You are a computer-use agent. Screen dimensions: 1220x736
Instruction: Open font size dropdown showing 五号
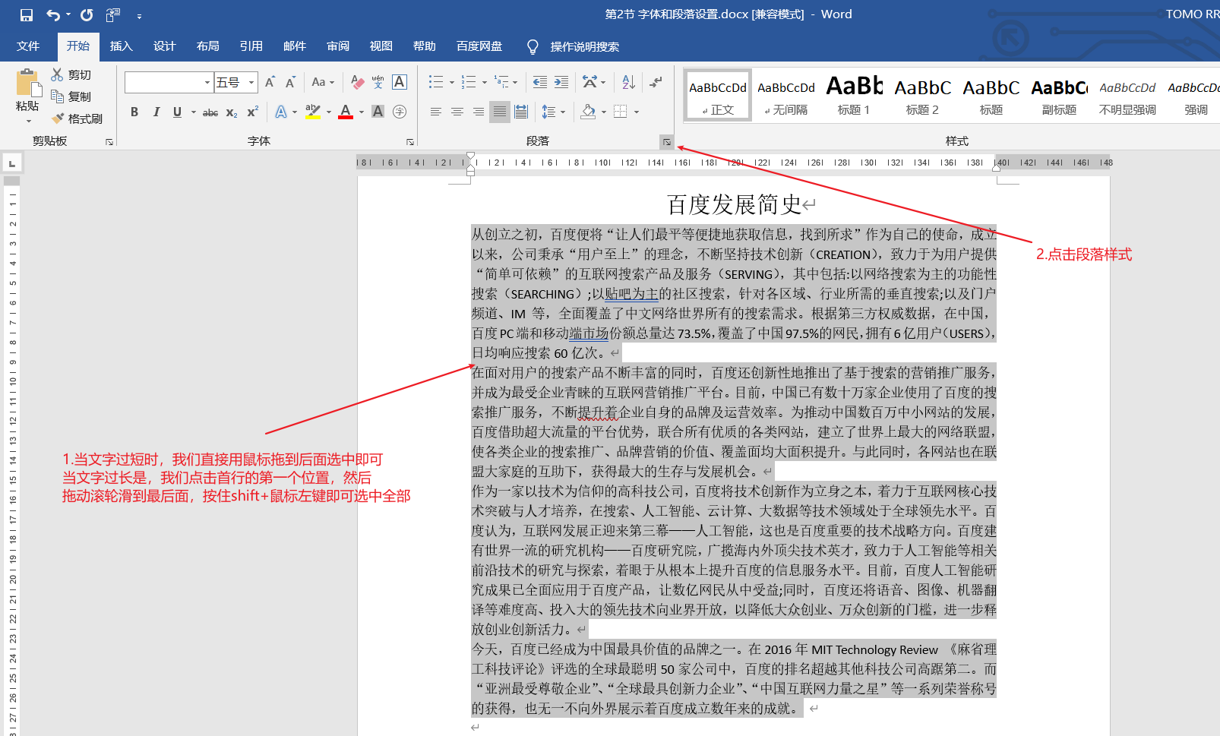tap(251, 82)
